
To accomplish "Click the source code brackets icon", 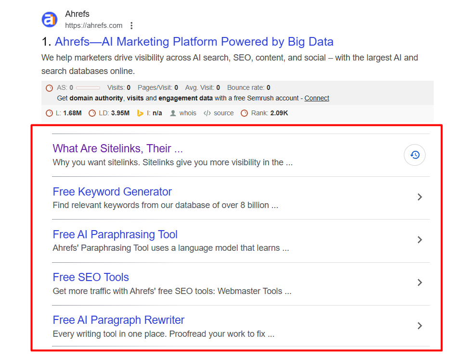I will click(207, 113).
